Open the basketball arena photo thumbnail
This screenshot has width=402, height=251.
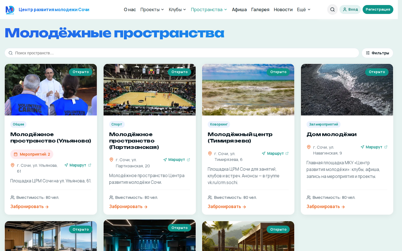(150, 90)
